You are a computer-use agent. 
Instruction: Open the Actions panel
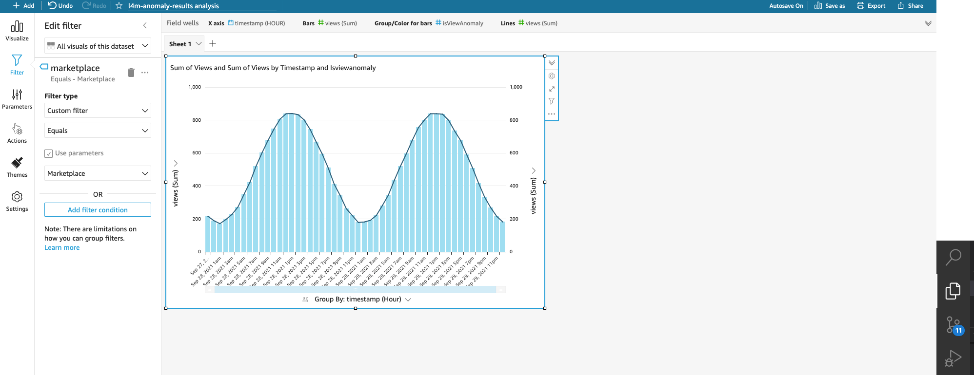tap(17, 133)
